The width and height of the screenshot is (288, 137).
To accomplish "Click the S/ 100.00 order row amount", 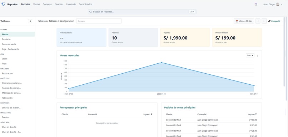I will coord(253,120).
